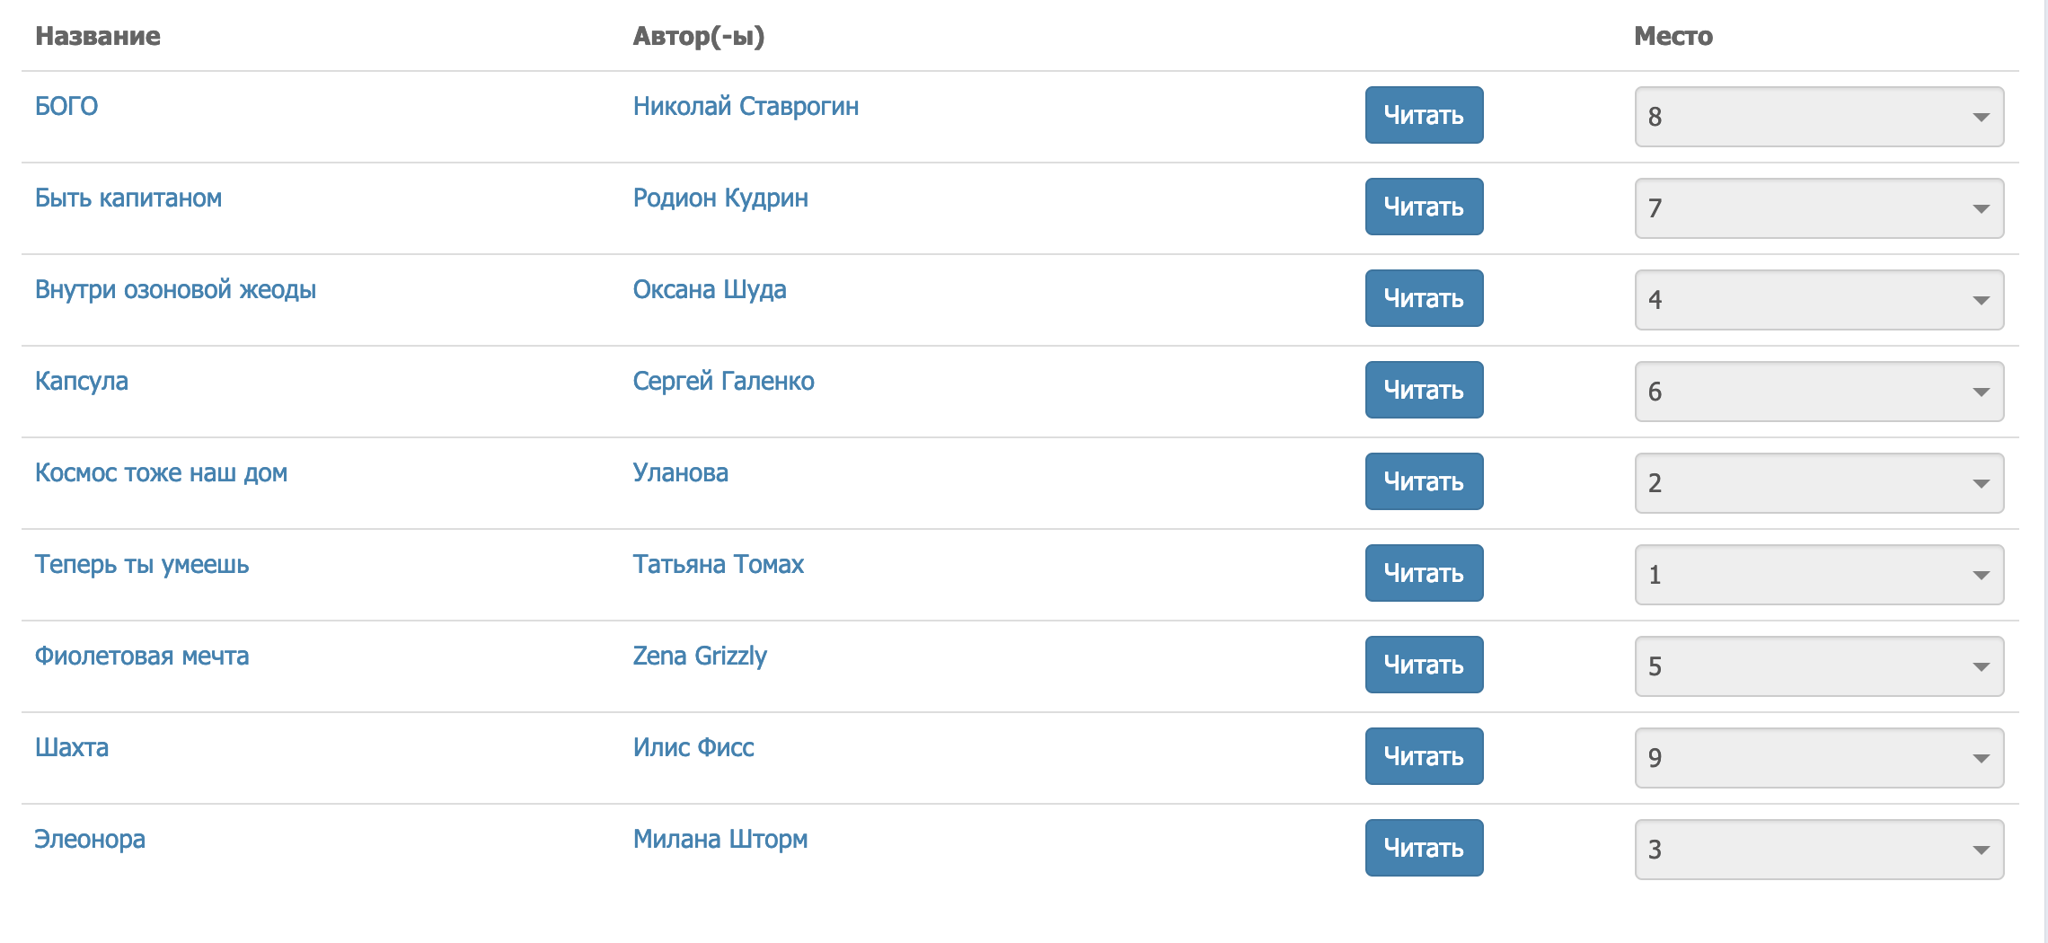Screen dimensions: 2048x943
Task: Click Читать button for БОГО
Action: coord(1424,115)
